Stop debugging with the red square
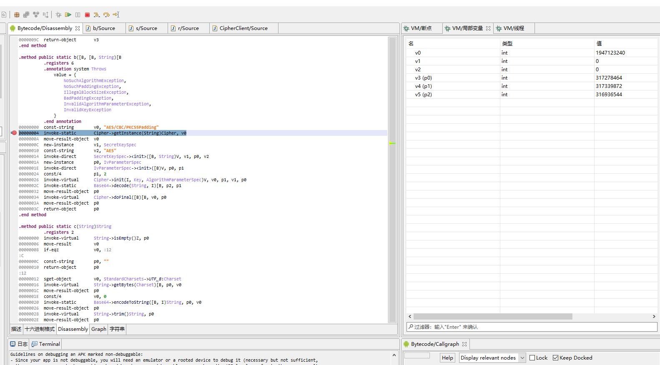 87,15
